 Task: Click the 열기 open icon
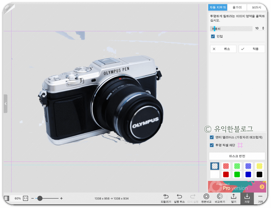click(234, 198)
